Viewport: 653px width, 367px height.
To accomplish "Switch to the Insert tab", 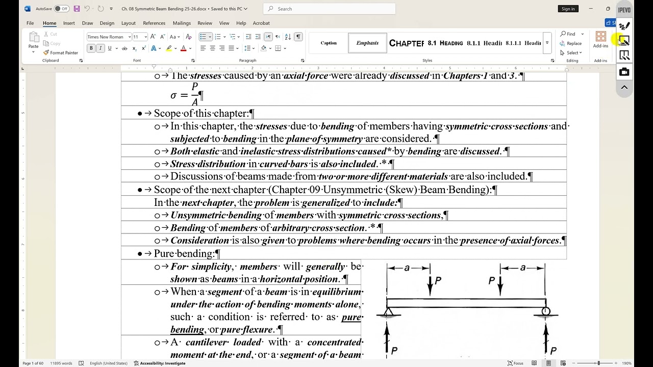I will 69,23.
